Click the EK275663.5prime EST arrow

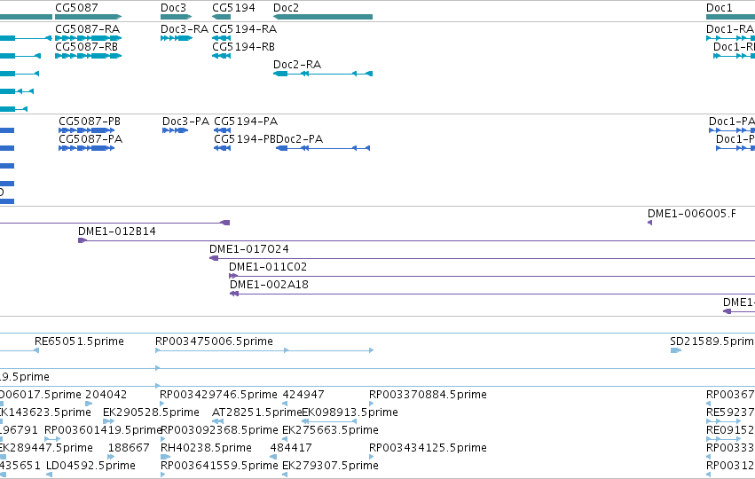[285, 439]
